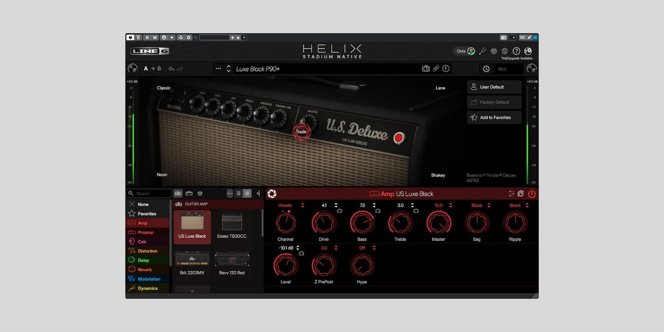Select the Preamp category
The width and height of the screenshot is (664, 332).
(x=148, y=232)
